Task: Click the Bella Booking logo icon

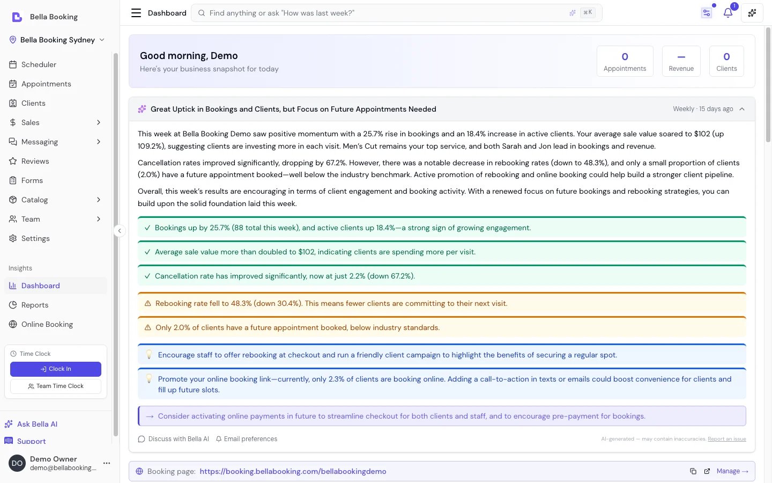Action: [17, 17]
